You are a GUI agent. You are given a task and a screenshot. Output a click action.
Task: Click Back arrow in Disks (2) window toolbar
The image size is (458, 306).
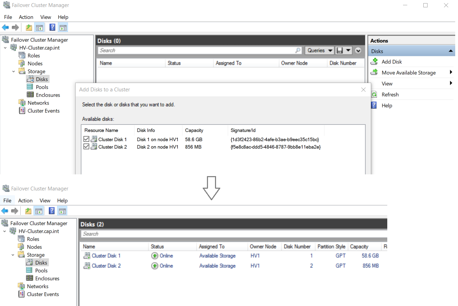(x=5, y=211)
